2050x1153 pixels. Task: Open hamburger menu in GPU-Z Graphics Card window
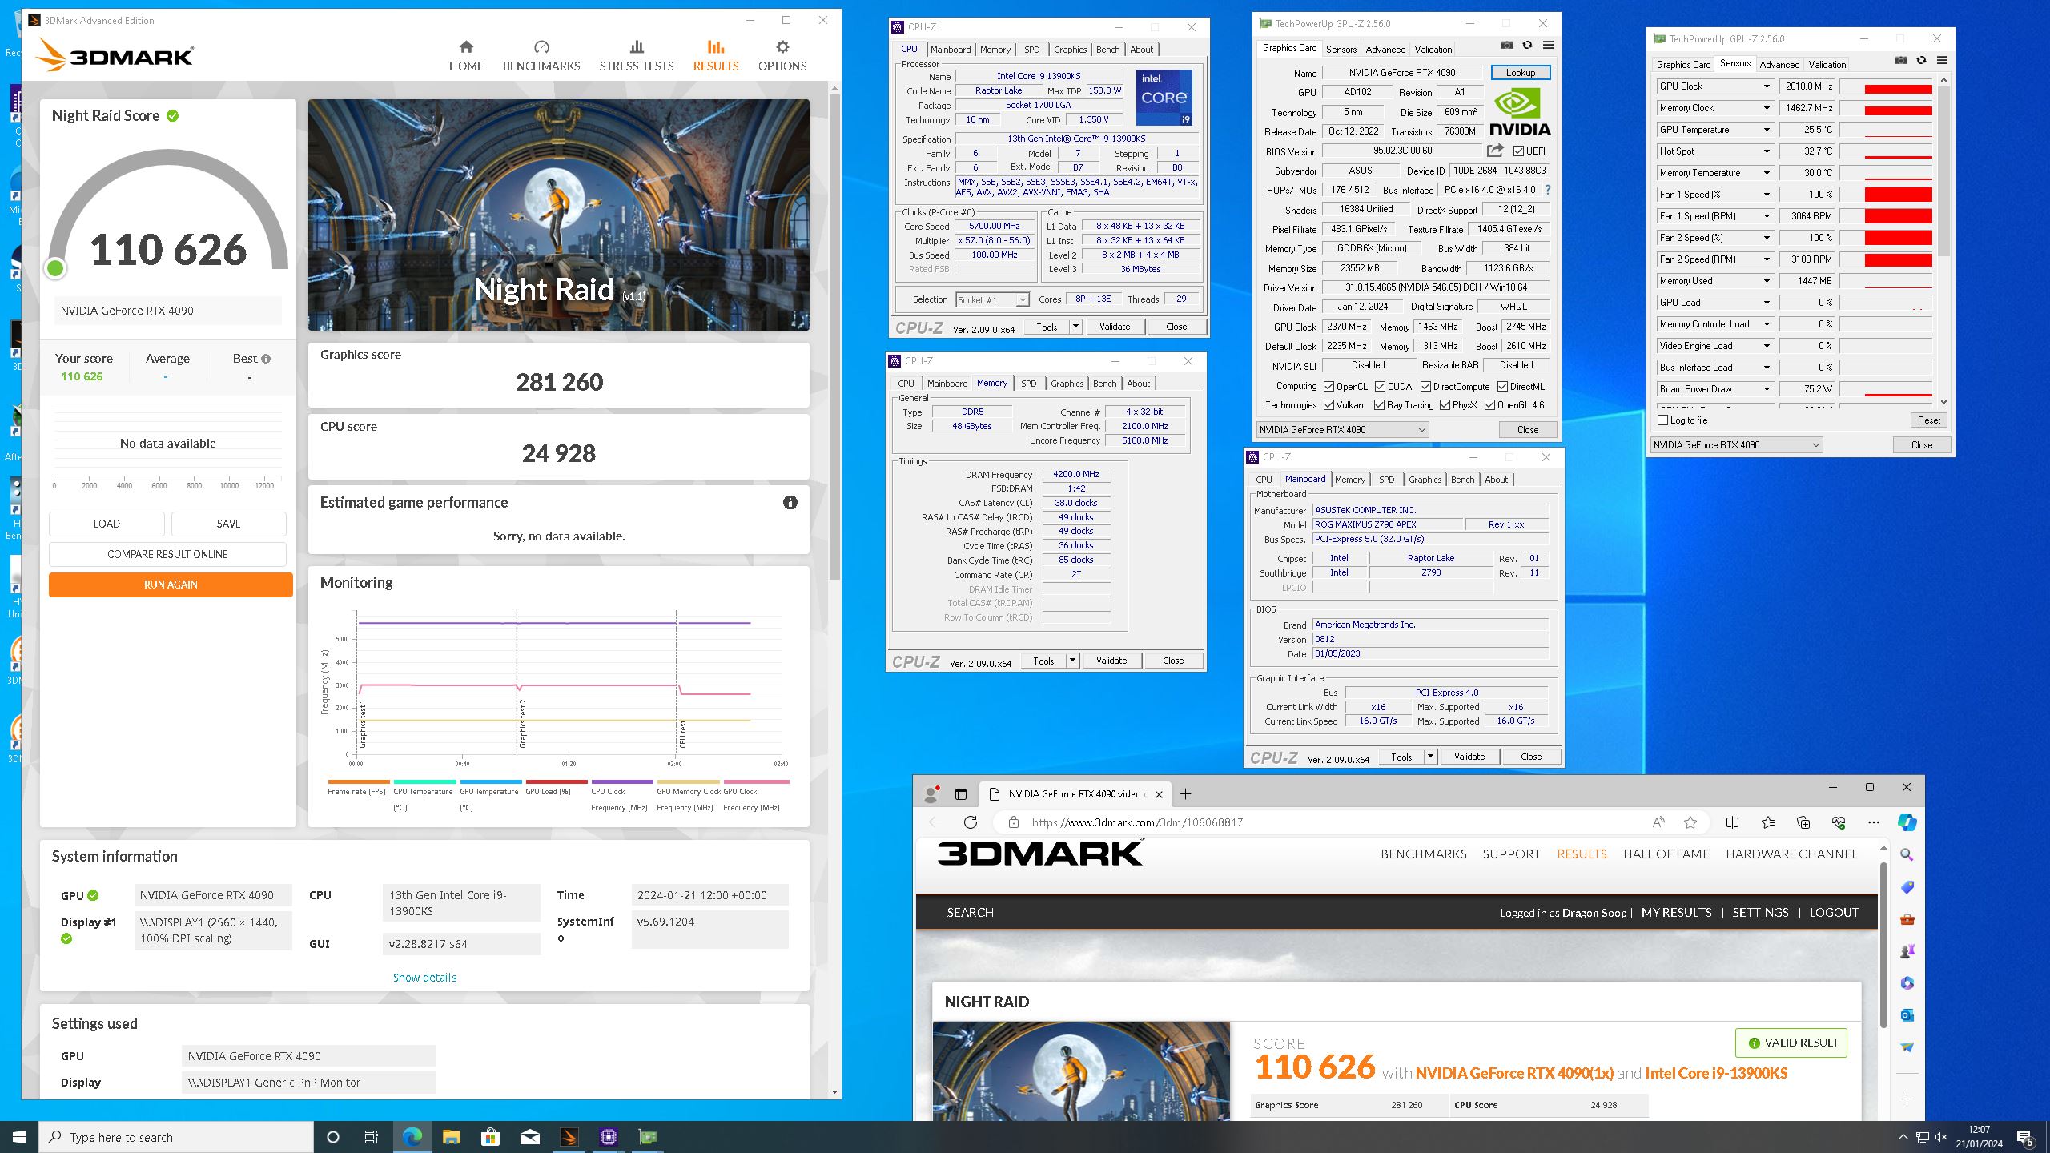pos(1548,45)
